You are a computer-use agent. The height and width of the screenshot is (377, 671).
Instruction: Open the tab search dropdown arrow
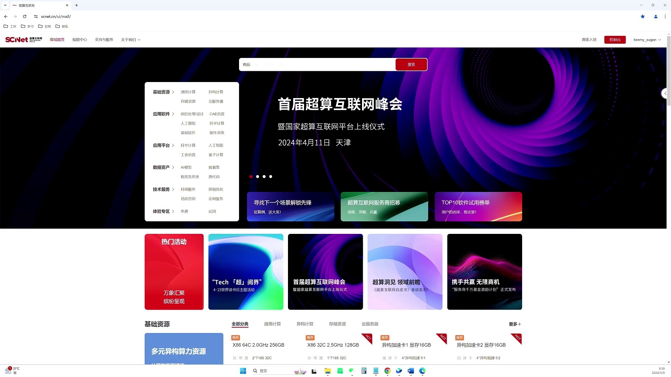coord(5,5)
